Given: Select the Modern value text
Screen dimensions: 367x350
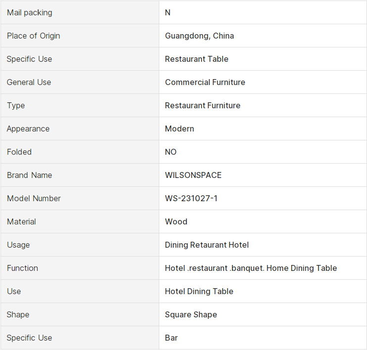Looking at the screenshot, I should pyautogui.click(x=180, y=129).
